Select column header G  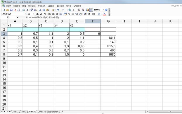(108, 21)
